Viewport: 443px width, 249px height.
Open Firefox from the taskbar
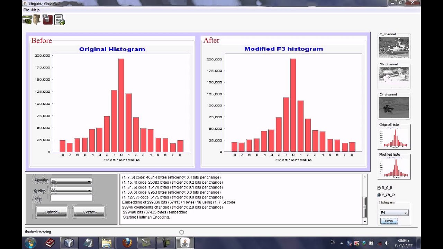(127, 243)
